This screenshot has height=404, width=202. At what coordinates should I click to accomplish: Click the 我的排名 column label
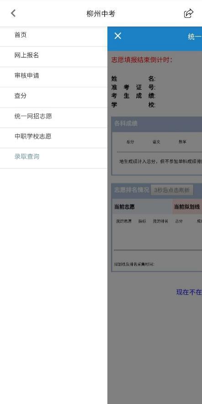pos(160,221)
